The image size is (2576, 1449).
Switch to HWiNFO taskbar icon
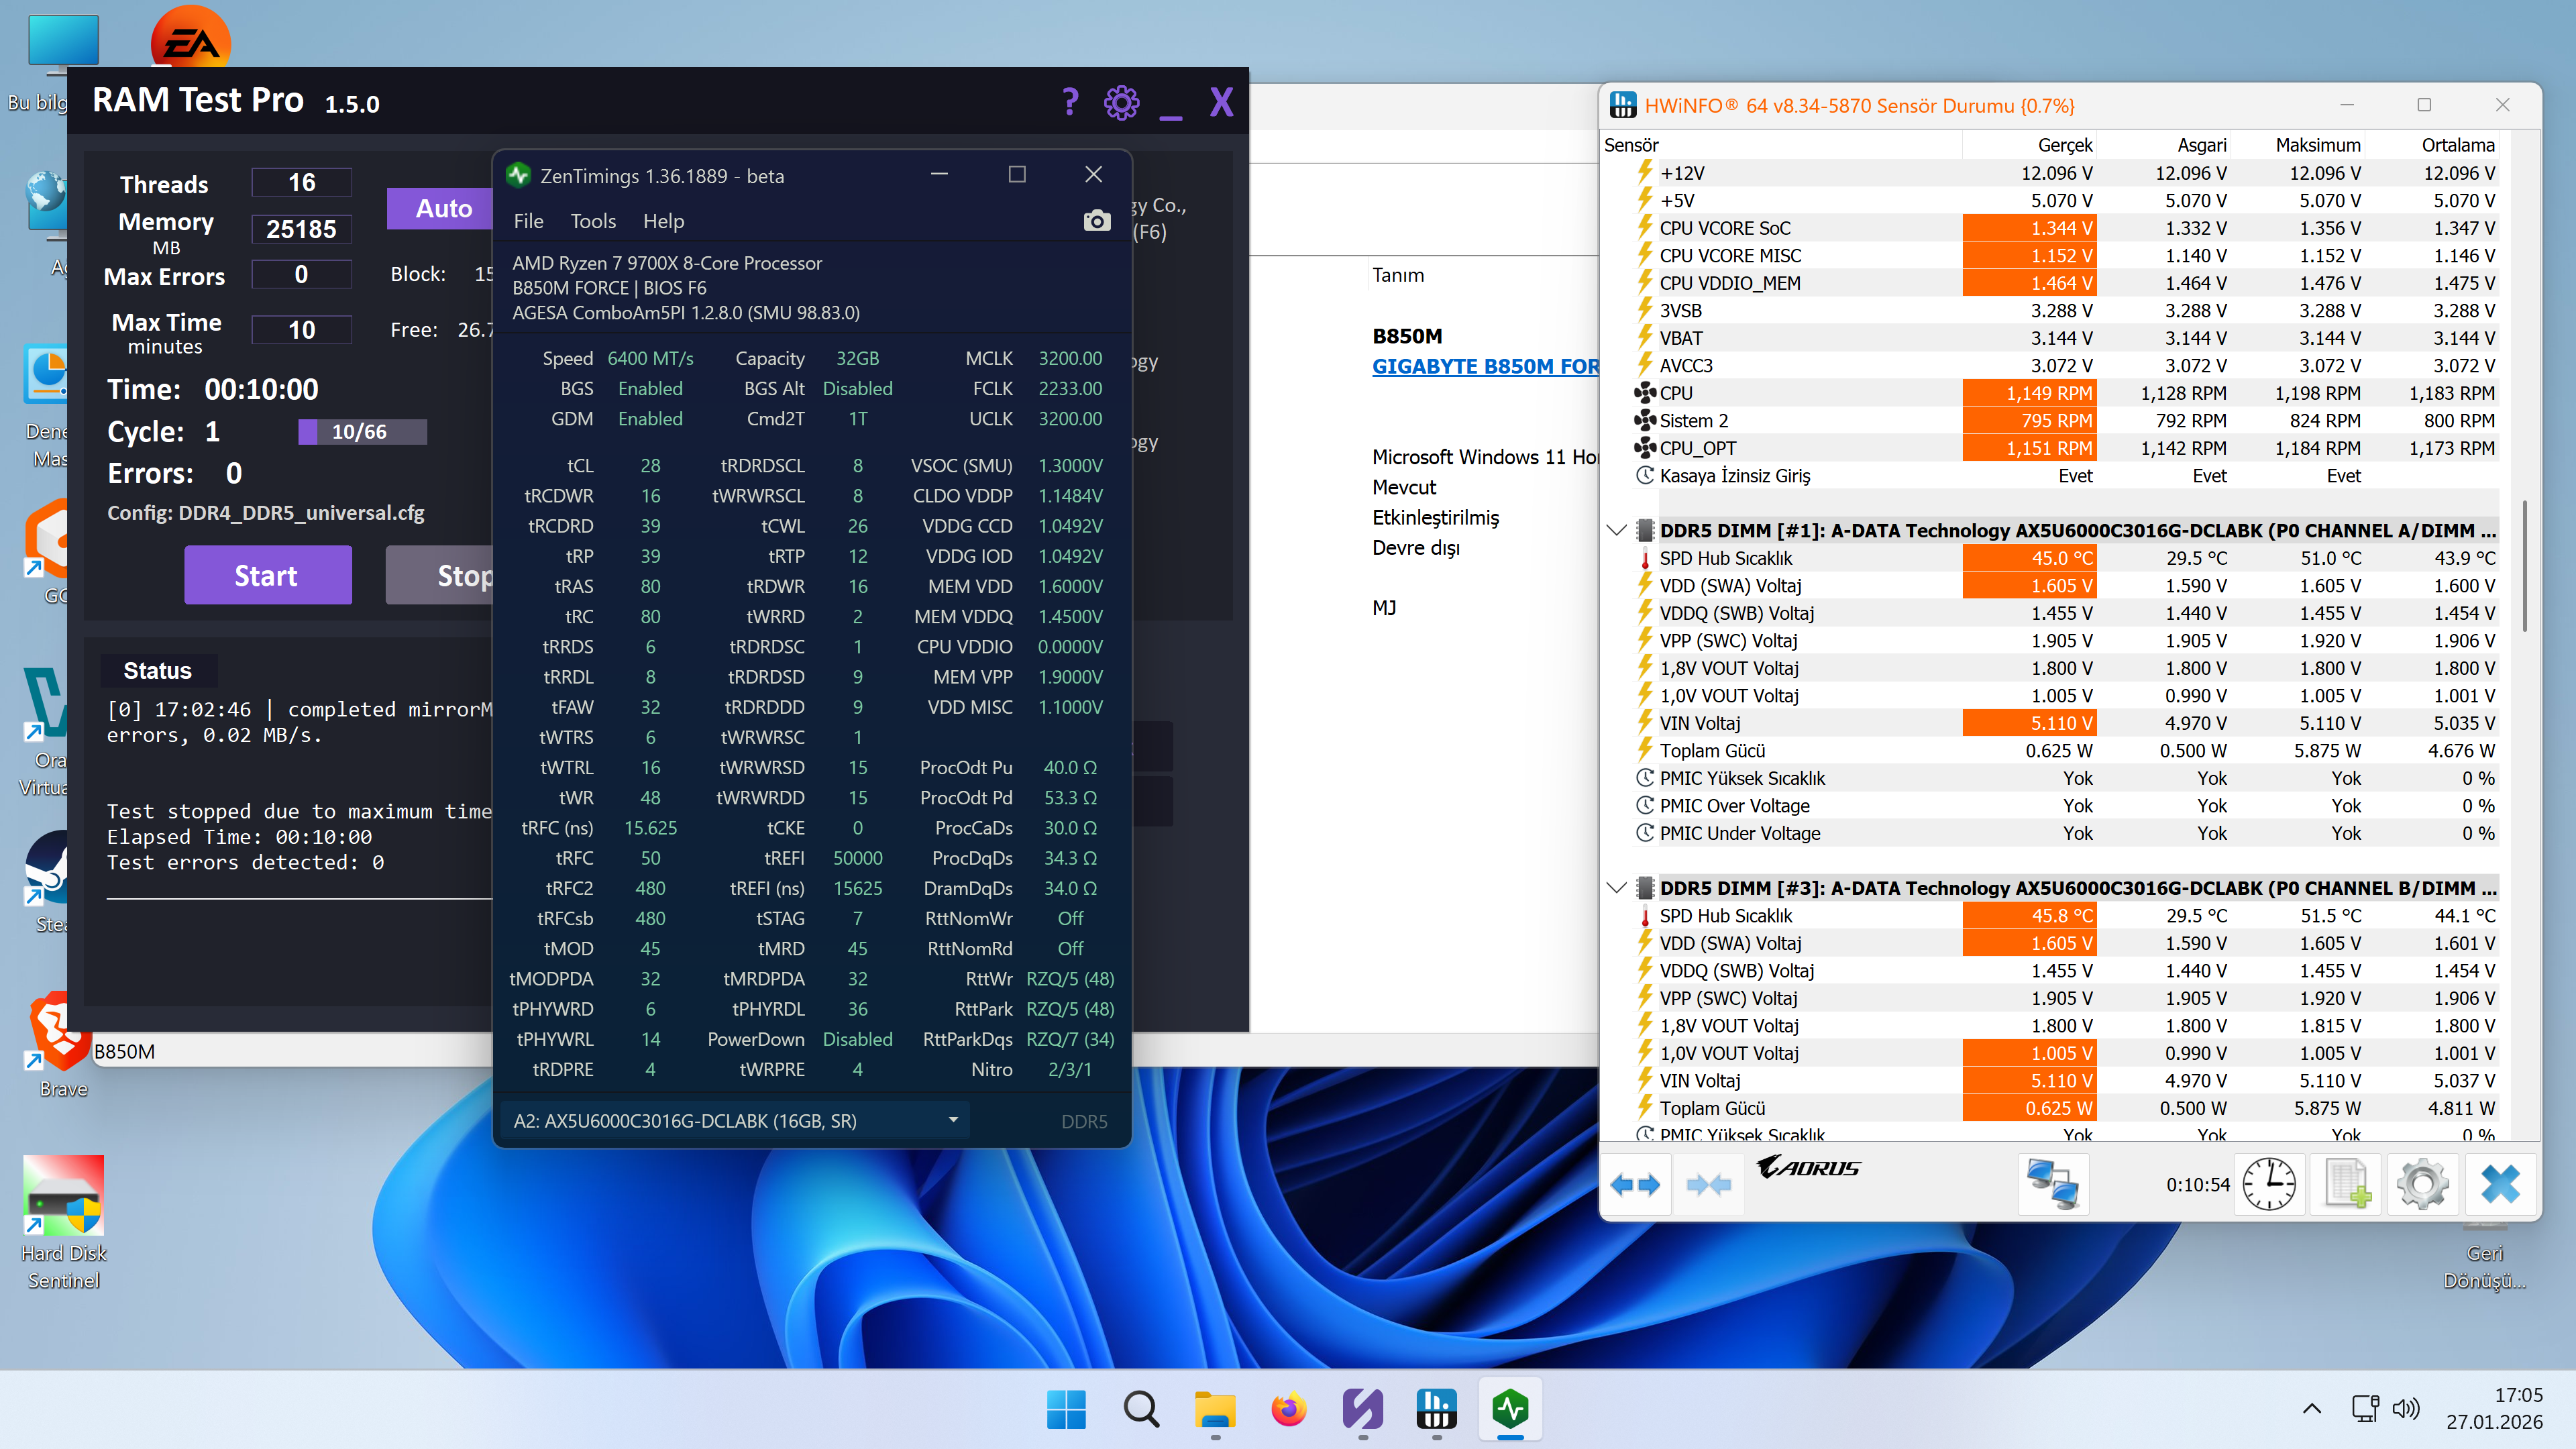click(x=1437, y=1409)
